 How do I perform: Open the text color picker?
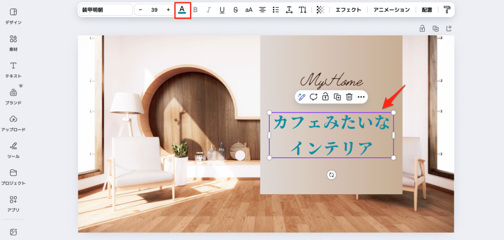point(182,10)
